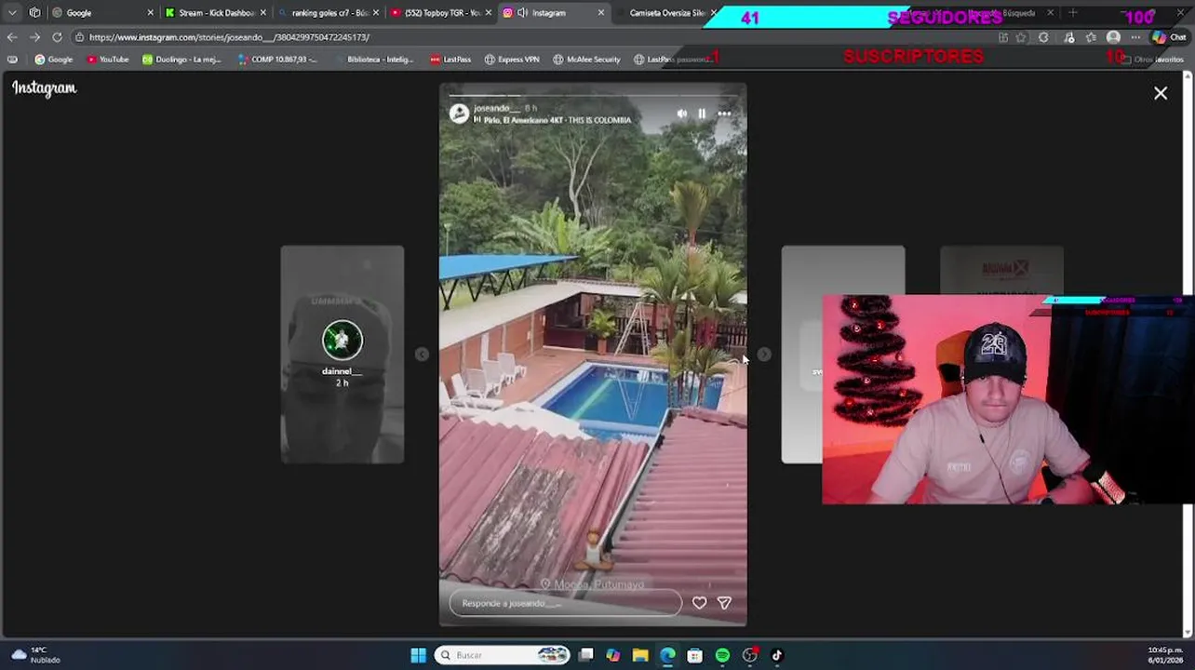Share the story via paper plane icon

[724, 603]
